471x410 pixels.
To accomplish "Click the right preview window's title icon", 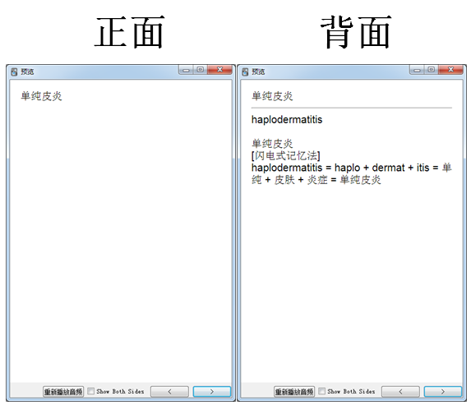I will (x=245, y=71).
